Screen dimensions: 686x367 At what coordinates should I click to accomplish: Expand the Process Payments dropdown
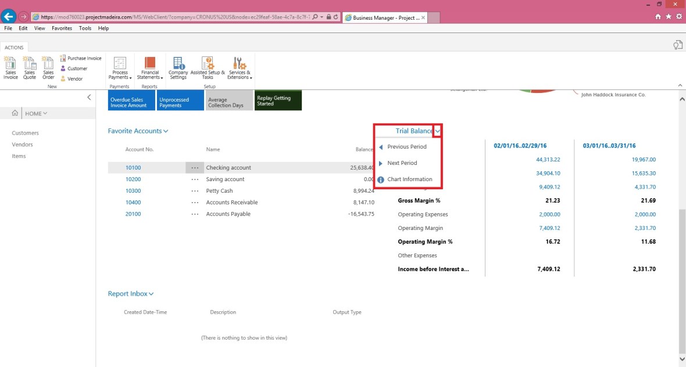point(120,69)
